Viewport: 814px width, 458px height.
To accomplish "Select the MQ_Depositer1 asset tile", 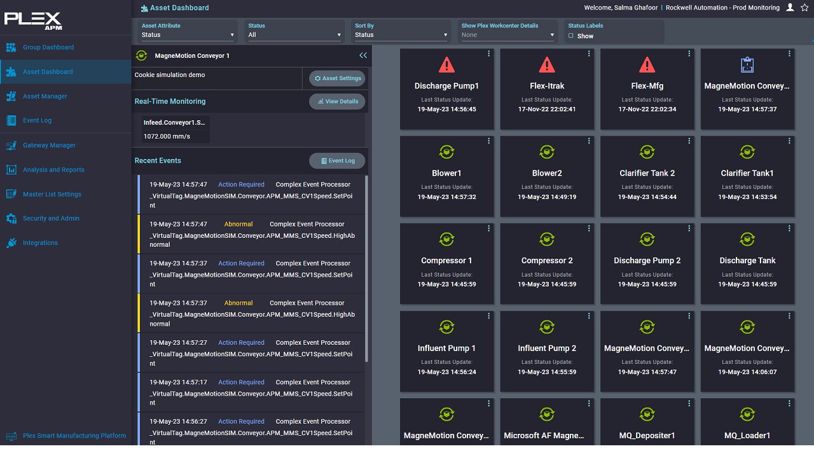I will coord(647,423).
